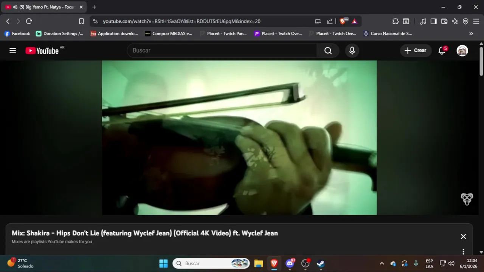This screenshot has height=272, width=484.
Task: Open OBS Studio from the taskbar
Action: (306, 263)
